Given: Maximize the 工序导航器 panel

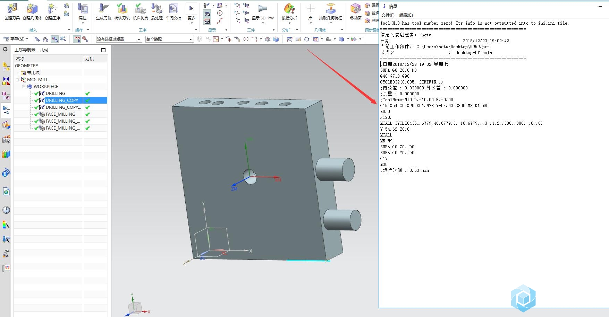Looking at the screenshot, I should [x=103, y=50].
